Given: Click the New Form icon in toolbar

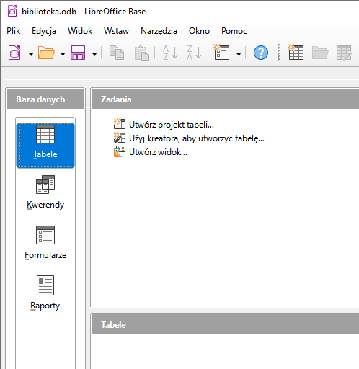Looking at the screenshot, I should click(x=221, y=52).
